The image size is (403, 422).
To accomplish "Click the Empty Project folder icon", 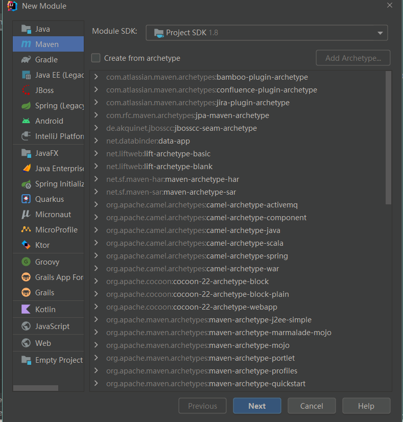I will [26, 360].
